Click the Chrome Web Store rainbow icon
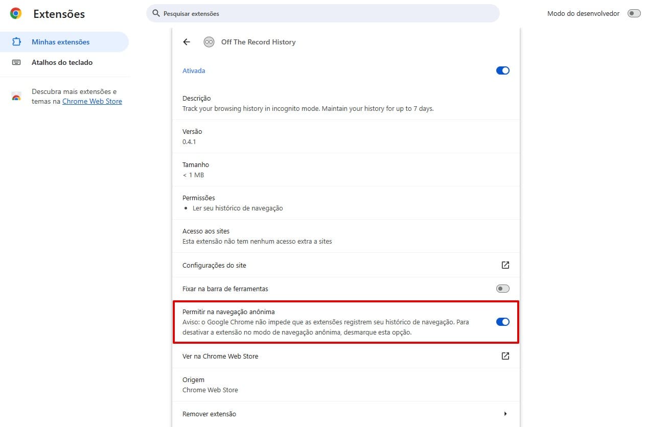Image resolution: width=646 pixels, height=427 pixels. (16, 97)
